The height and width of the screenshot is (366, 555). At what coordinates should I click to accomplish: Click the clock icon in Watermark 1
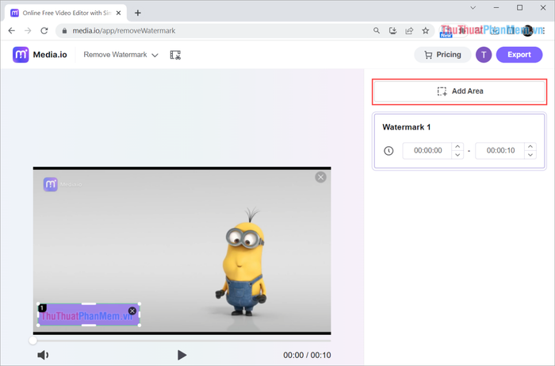pos(388,151)
